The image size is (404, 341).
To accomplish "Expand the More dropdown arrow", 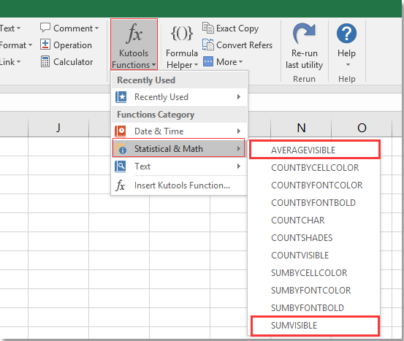I will click(x=240, y=62).
